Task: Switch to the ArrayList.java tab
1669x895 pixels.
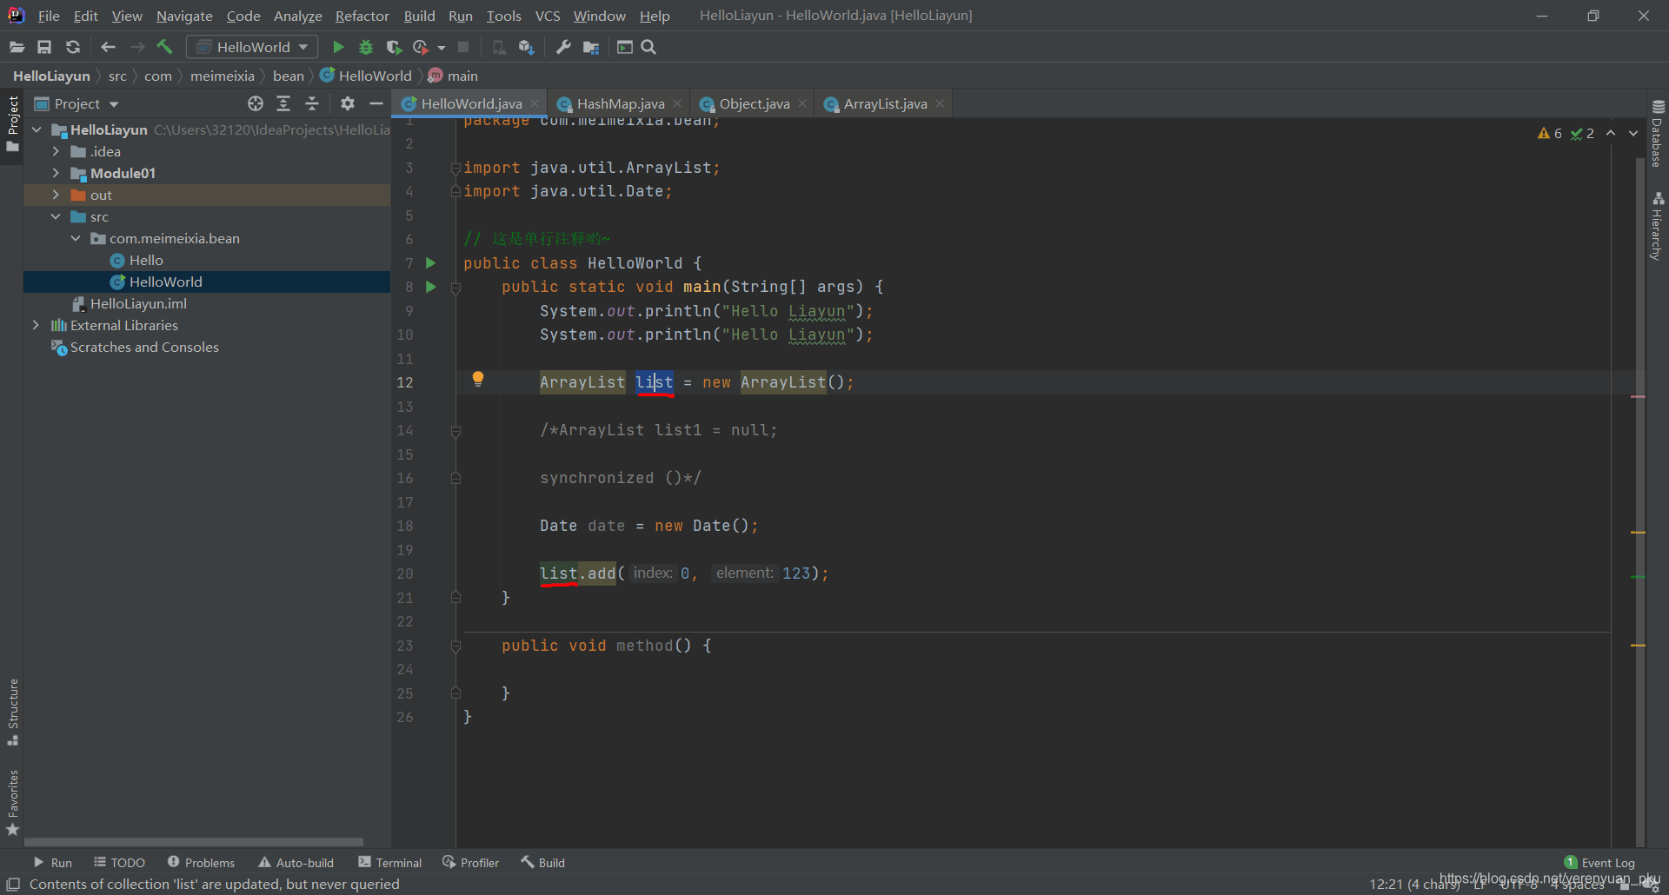Action: pyautogui.click(x=884, y=103)
